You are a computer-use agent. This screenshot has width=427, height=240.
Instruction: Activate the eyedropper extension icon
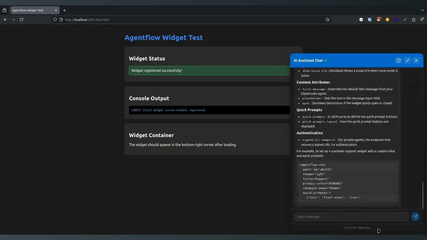(x=405, y=20)
